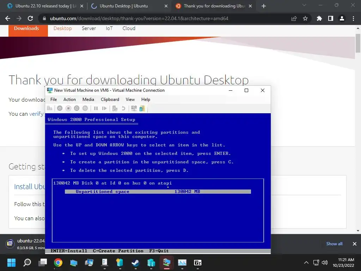Open Chrome's three-dot menu

[x=353, y=18]
